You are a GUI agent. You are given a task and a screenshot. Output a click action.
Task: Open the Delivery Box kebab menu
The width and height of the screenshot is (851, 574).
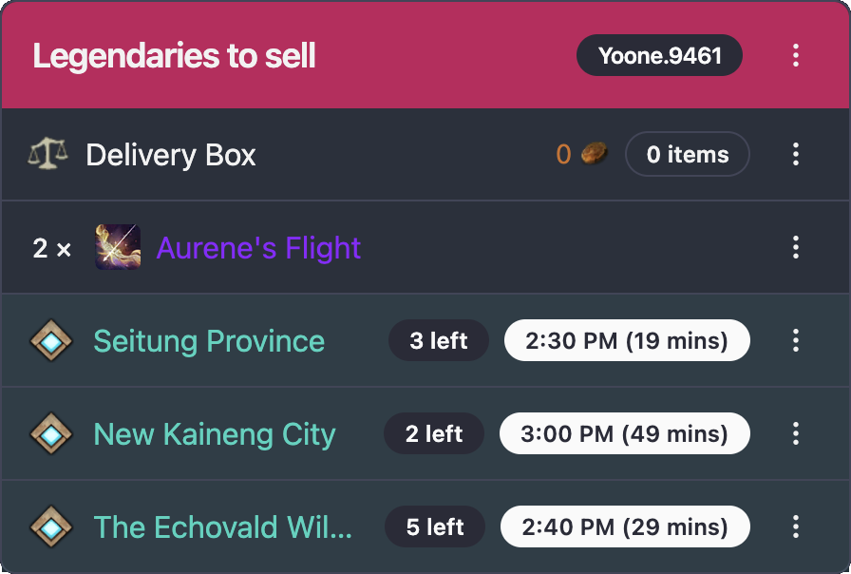pos(796,154)
